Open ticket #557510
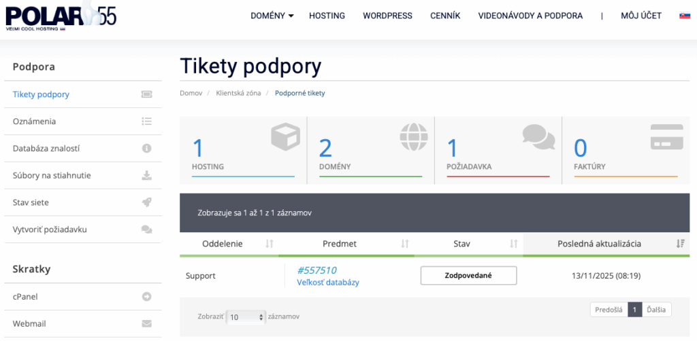The height and width of the screenshot is (341, 697). coord(317,270)
